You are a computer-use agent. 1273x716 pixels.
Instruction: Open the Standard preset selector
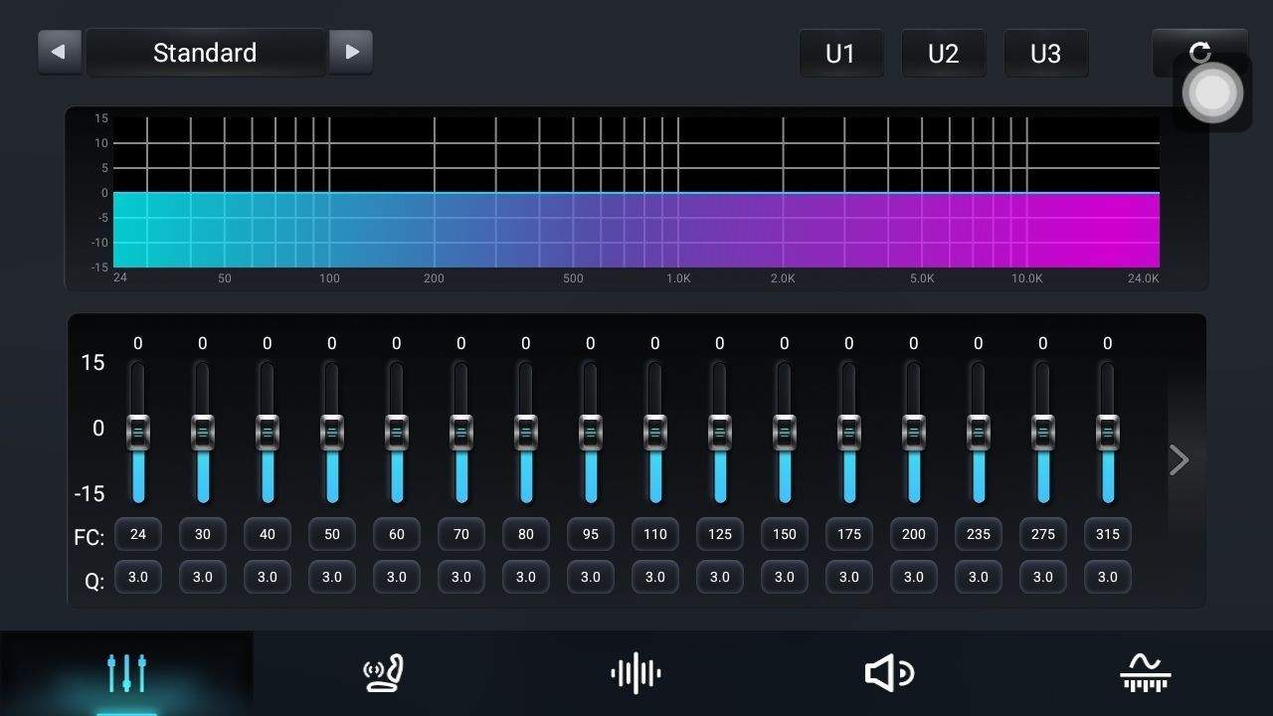click(x=205, y=53)
